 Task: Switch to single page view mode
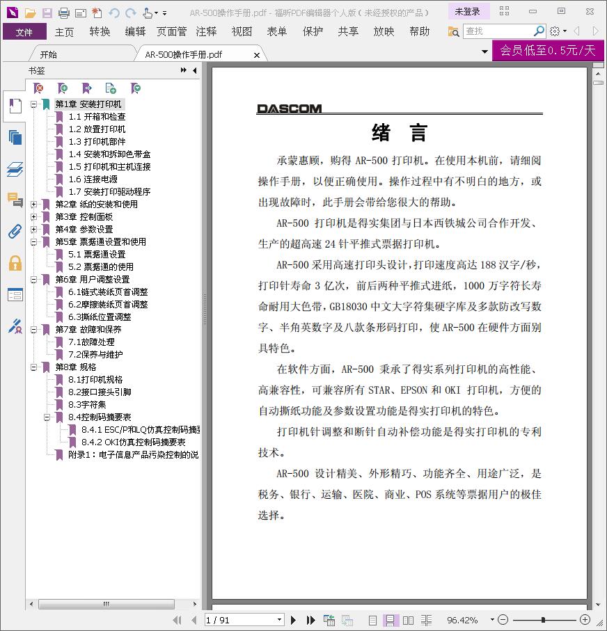tap(373, 620)
